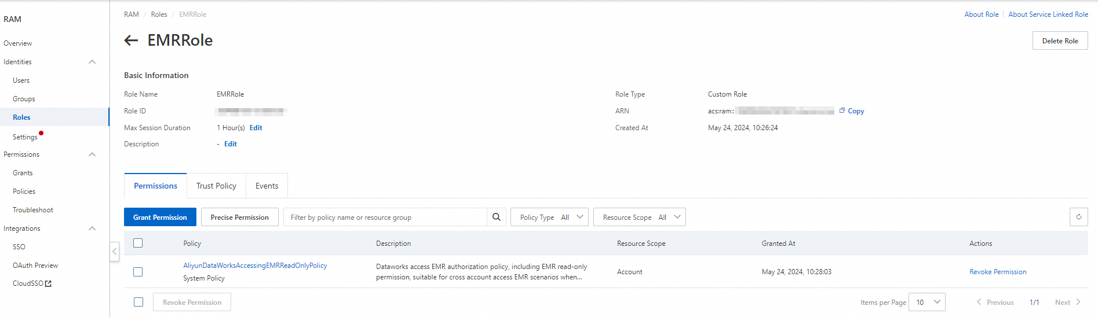This screenshot has width=1098, height=317.
Task: Open Policies in the sidebar
Action: click(x=24, y=191)
